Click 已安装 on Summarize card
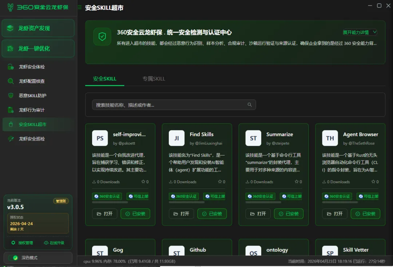The width and height of the screenshot is (393, 267). [x=289, y=214]
